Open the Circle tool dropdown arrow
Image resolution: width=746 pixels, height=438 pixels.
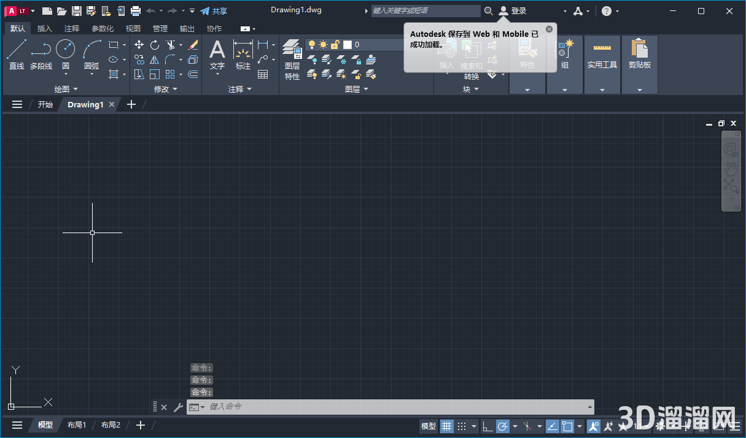coord(65,74)
